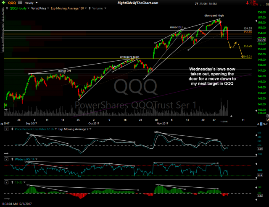Expand Exp Moving Average 130 dropdown
Image resolution: width=269 pixels, height=207 pixels.
click(x=85, y=8)
